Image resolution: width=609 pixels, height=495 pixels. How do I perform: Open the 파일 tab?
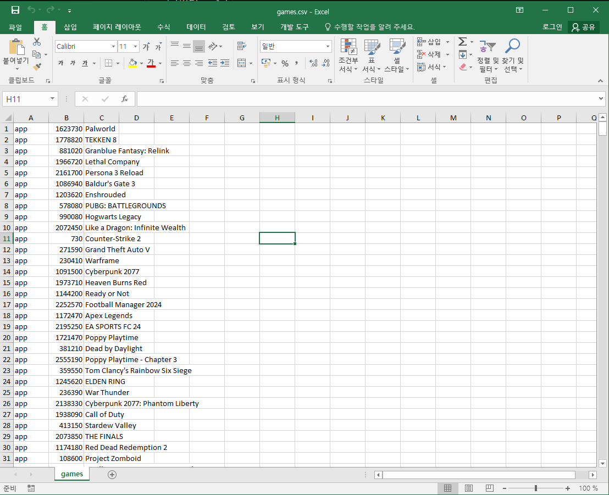(15, 27)
